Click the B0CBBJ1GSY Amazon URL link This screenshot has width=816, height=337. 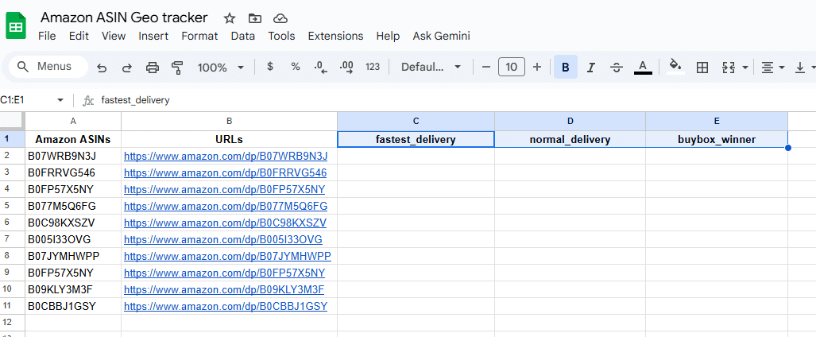(x=225, y=306)
